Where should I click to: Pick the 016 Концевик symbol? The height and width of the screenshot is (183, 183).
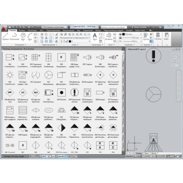(x=87, y=75)
